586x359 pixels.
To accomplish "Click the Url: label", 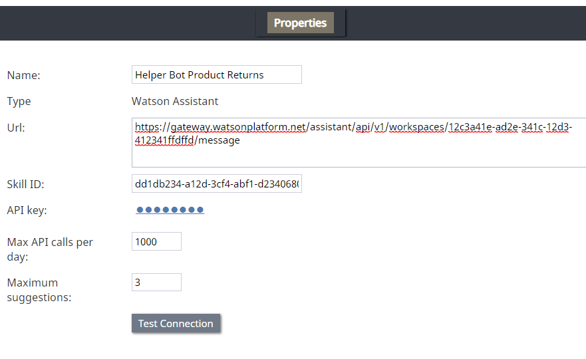I will click(x=16, y=128).
